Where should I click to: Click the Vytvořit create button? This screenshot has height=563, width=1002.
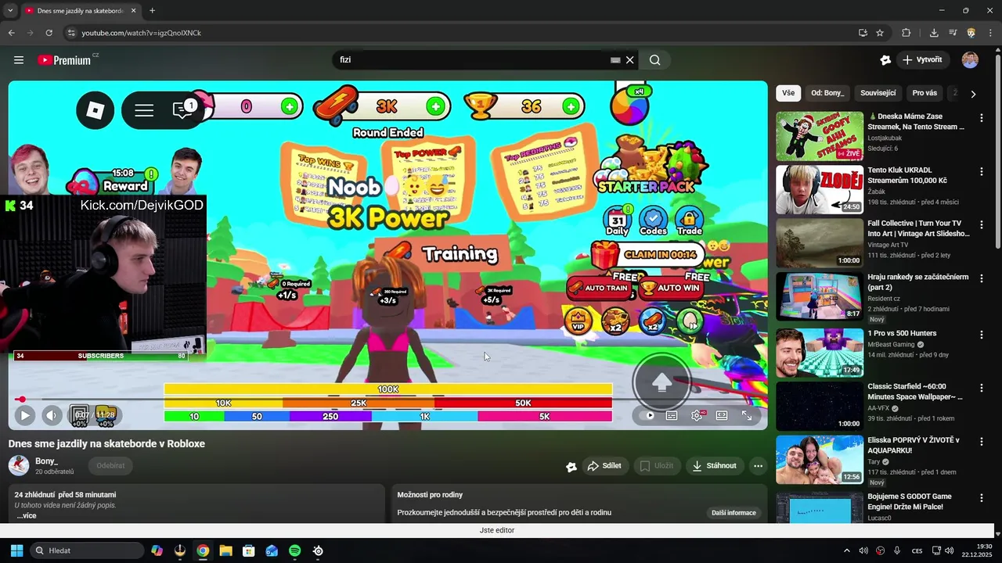922,60
